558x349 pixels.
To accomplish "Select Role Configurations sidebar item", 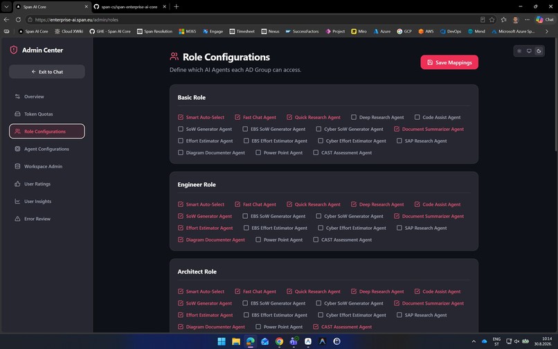I will tap(47, 132).
